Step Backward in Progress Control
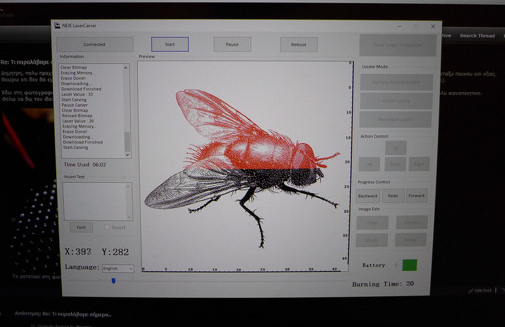505x327 pixels. coord(368,196)
